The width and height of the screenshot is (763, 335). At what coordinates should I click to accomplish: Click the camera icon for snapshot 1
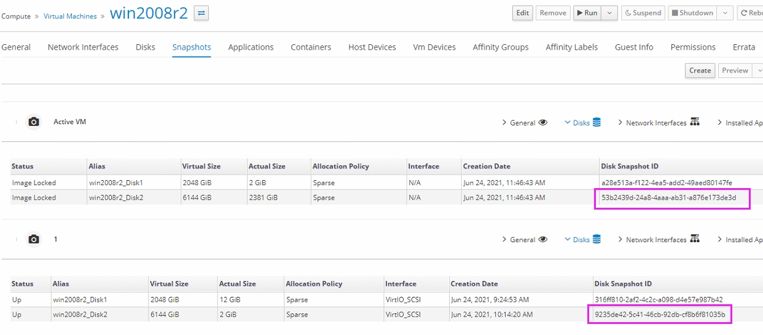point(34,239)
